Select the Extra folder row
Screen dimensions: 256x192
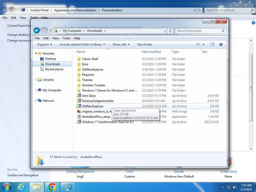147,64
